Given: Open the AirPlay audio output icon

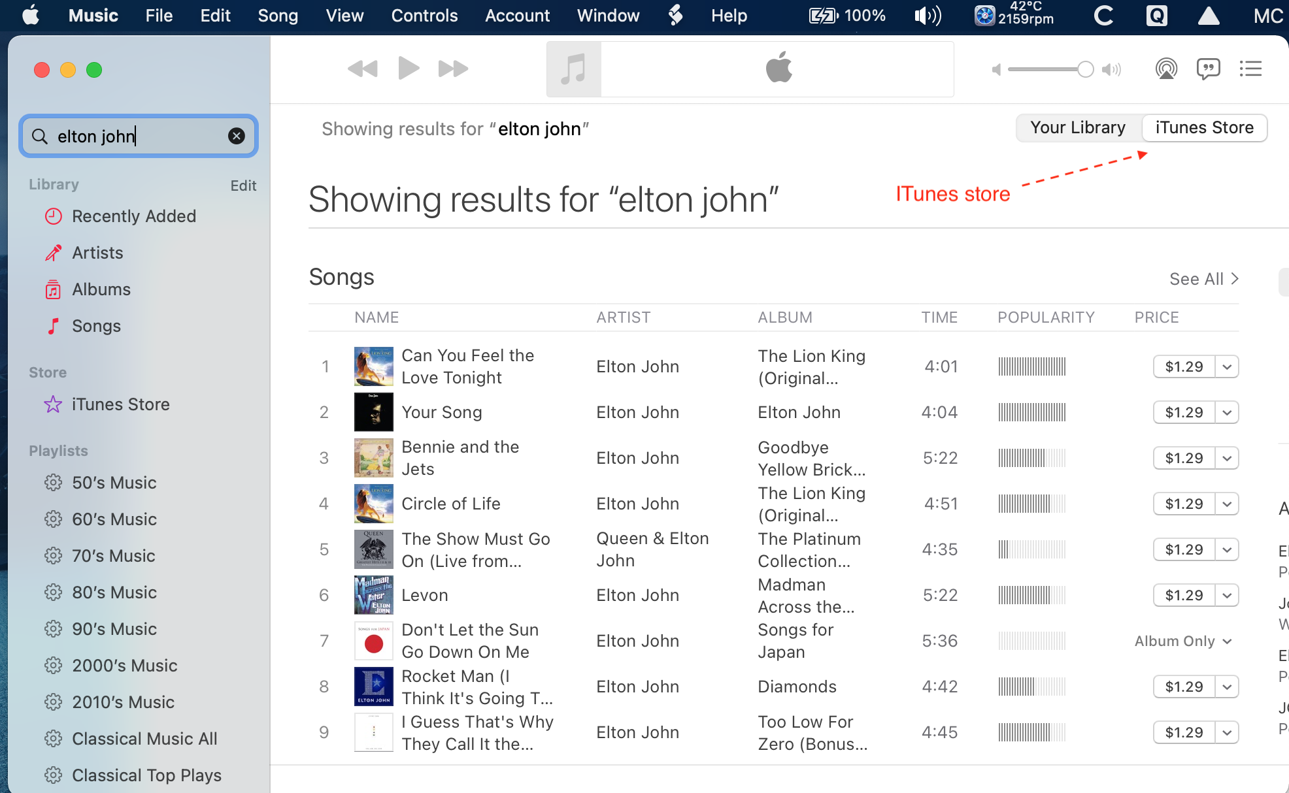Looking at the screenshot, I should [x=1166, y=69].
